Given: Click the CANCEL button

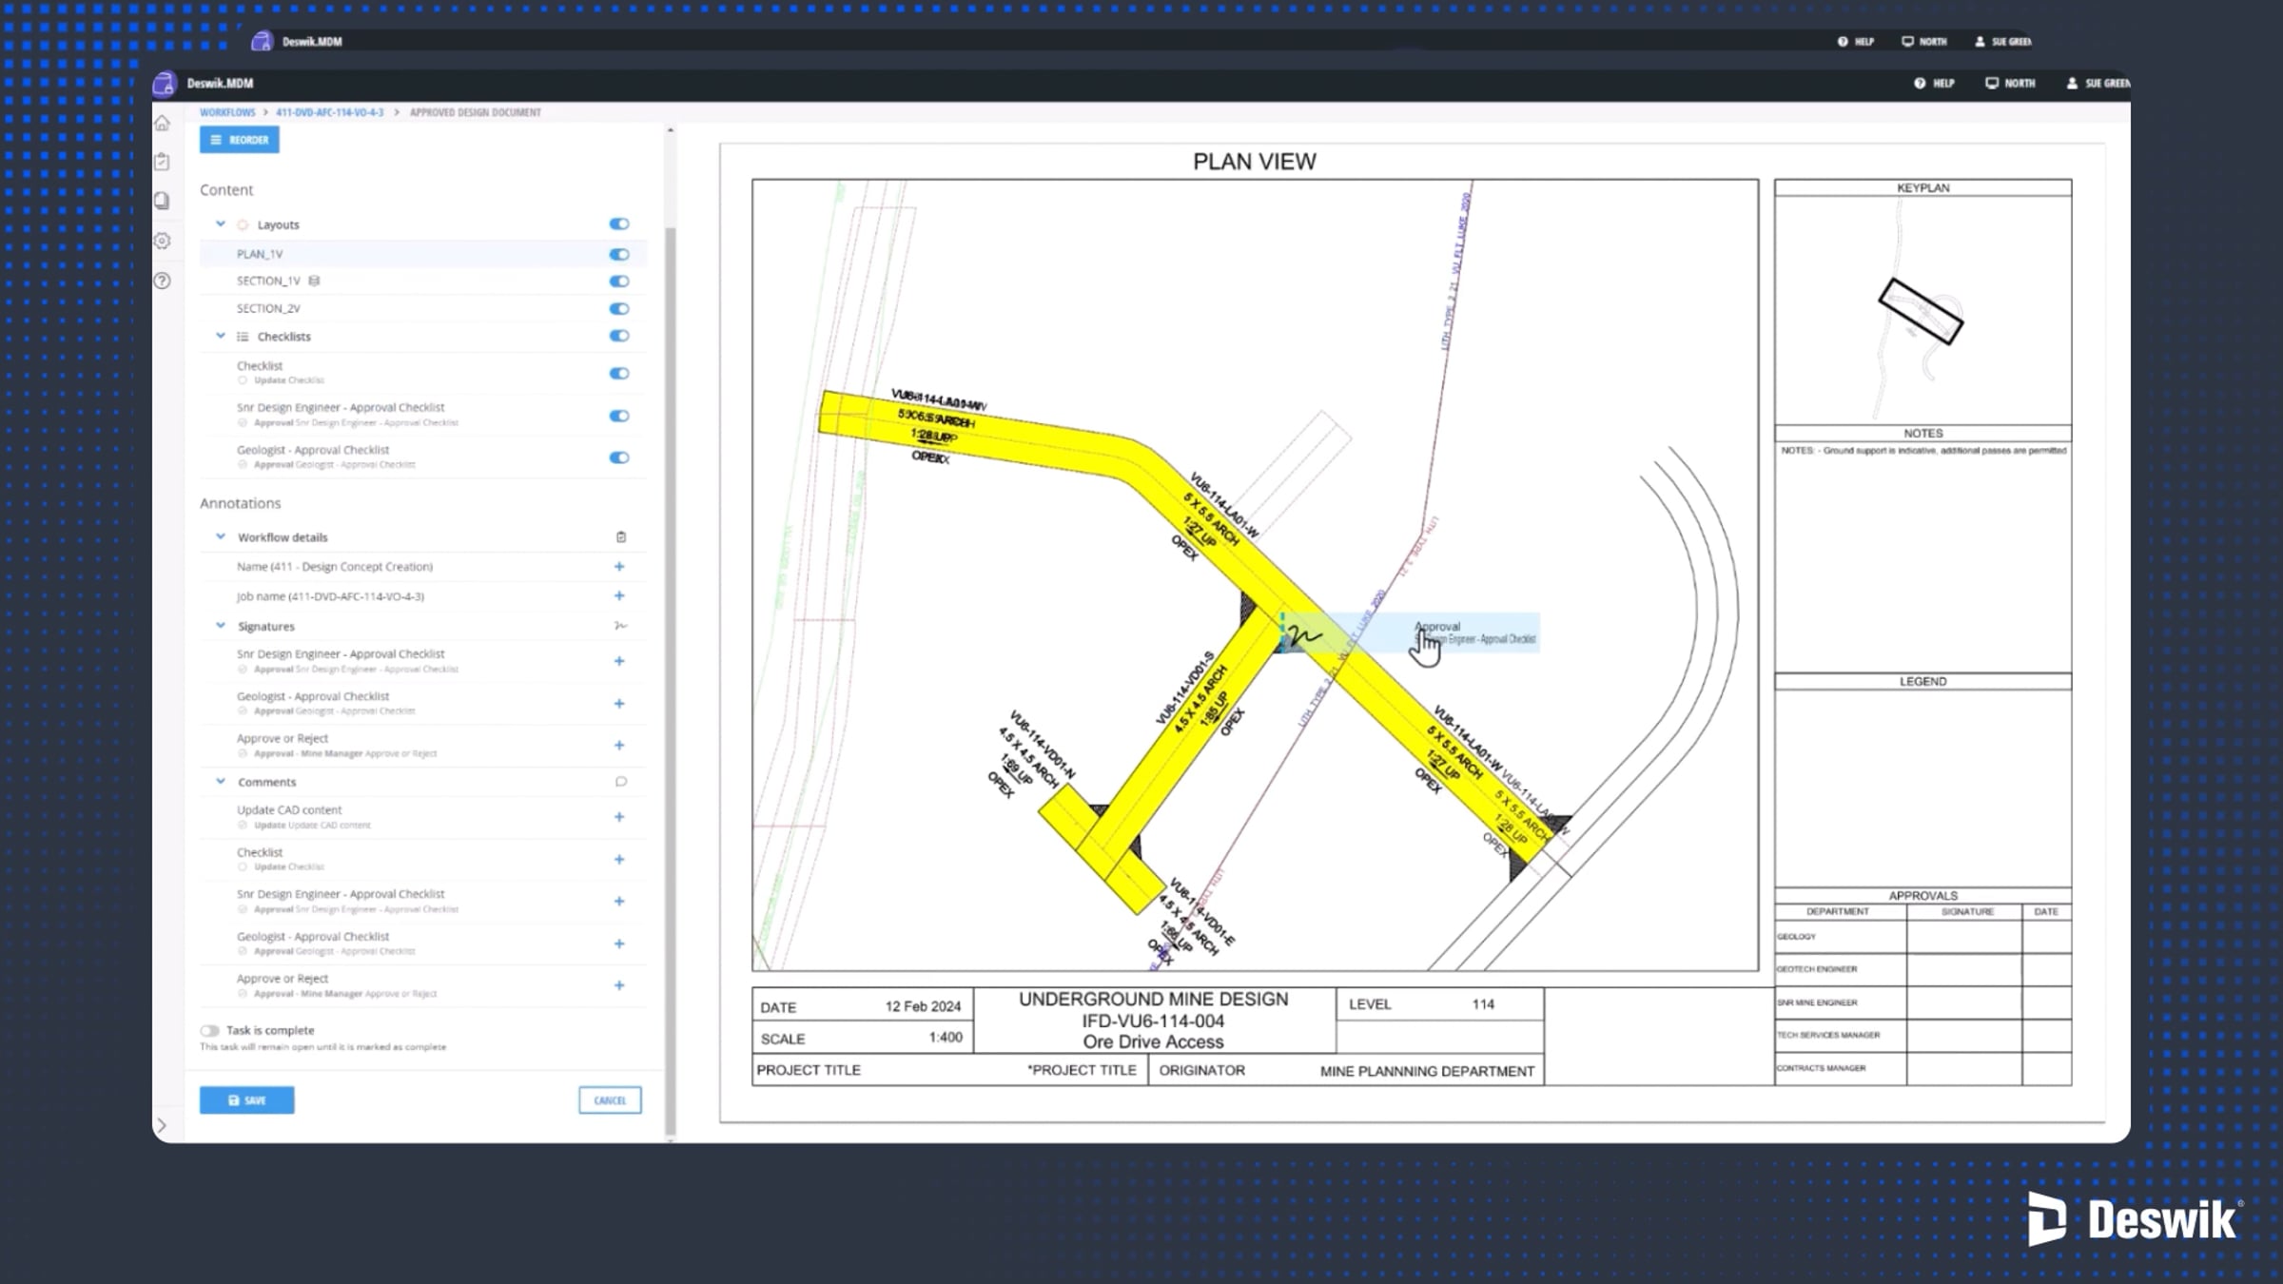Looking at the screenshot, I should [x=610, y=1099].
